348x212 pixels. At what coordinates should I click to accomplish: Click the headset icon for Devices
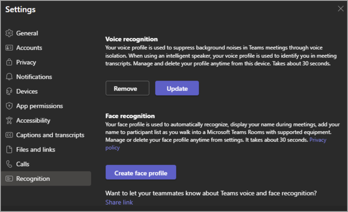pyautogui.click(x=9, y=92)
